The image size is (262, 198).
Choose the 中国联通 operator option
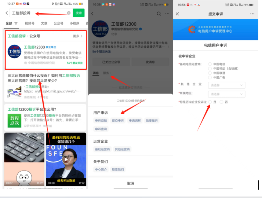[210, 73]
